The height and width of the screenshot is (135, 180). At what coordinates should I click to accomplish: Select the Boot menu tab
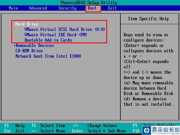[92, 8]
